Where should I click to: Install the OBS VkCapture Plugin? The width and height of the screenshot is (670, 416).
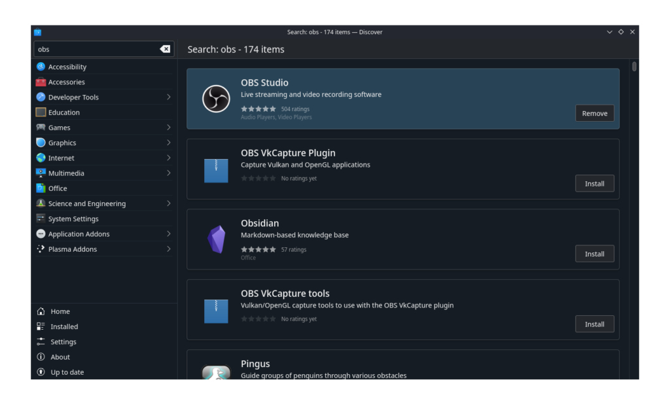[594, 184]
